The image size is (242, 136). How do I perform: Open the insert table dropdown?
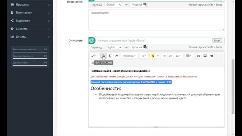189,56
